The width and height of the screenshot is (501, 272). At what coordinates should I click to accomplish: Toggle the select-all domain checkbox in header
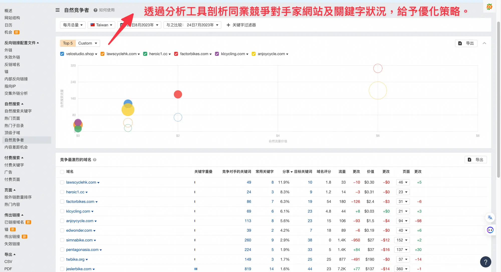[x=62, y=172]
